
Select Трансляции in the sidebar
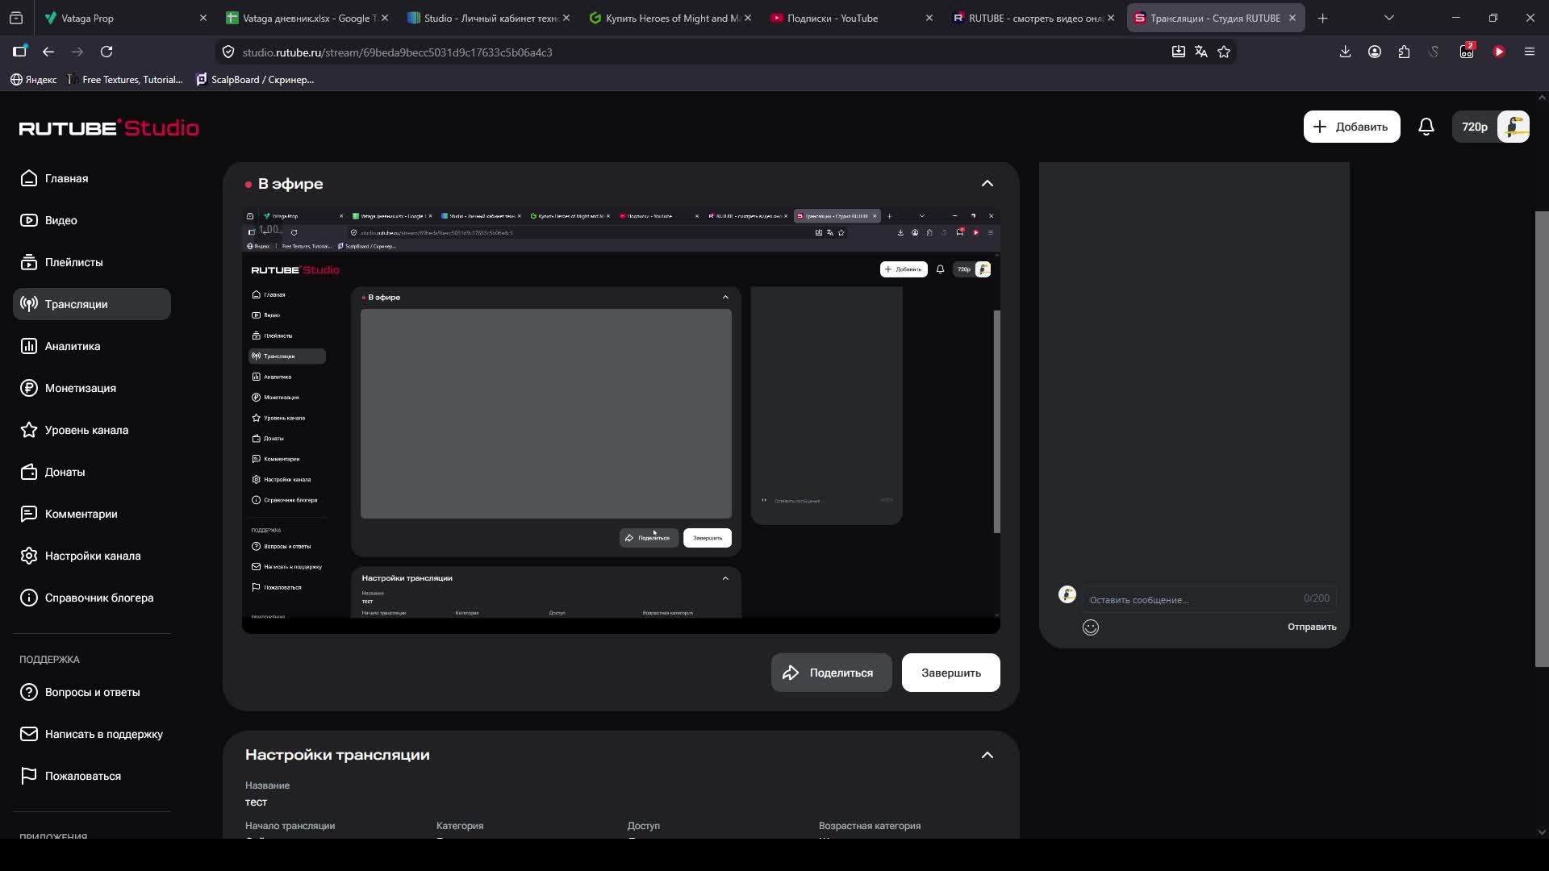pyautogui.click(x=92, y=304)
